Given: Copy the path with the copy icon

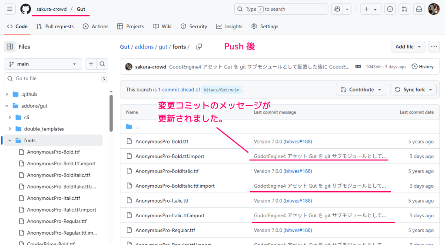Looking at the screenshot, I should [199, 47].
